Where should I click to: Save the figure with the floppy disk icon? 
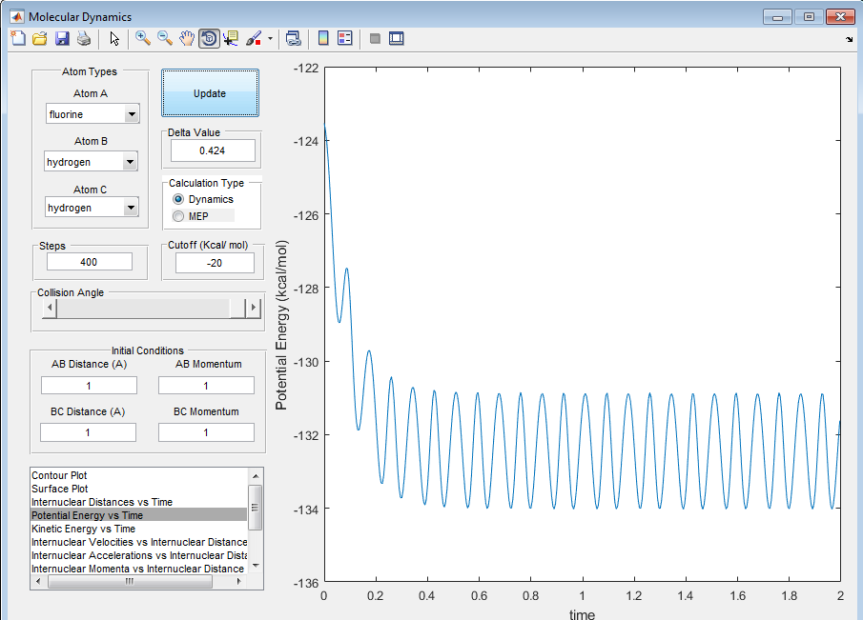[x=62, y=39]
